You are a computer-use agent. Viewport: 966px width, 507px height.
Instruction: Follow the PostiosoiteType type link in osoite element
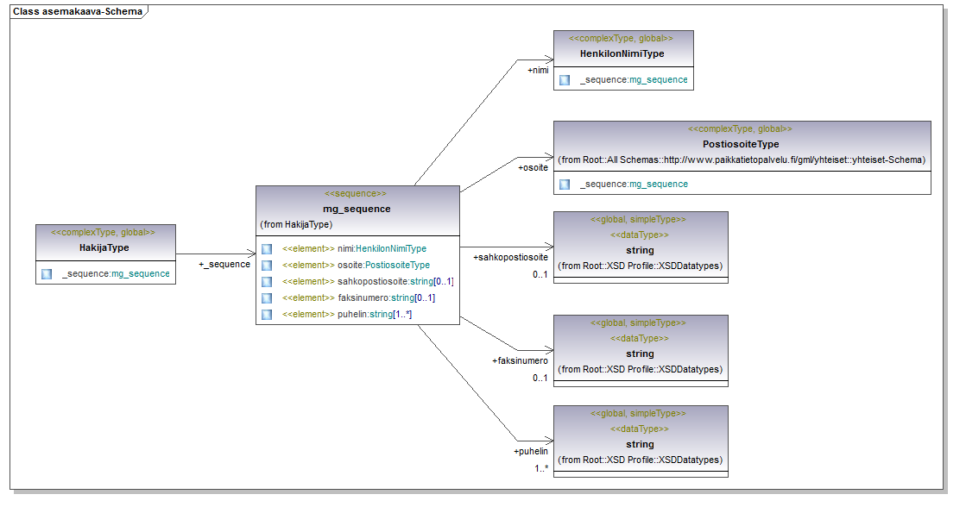click(x=397, y=266)
